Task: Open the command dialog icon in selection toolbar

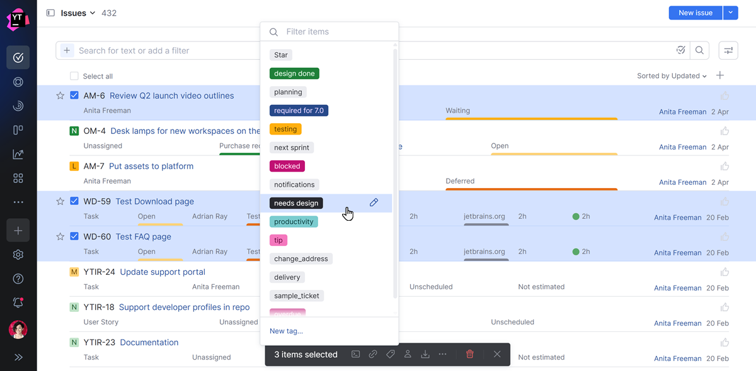Action: tap(356, 354)
